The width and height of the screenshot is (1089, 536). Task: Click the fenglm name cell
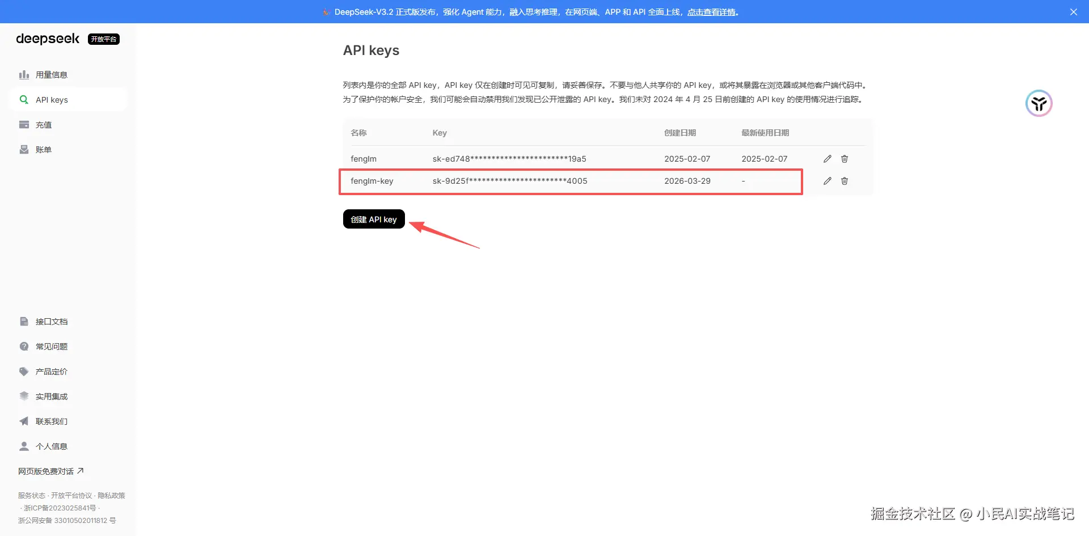click(364, 159)
